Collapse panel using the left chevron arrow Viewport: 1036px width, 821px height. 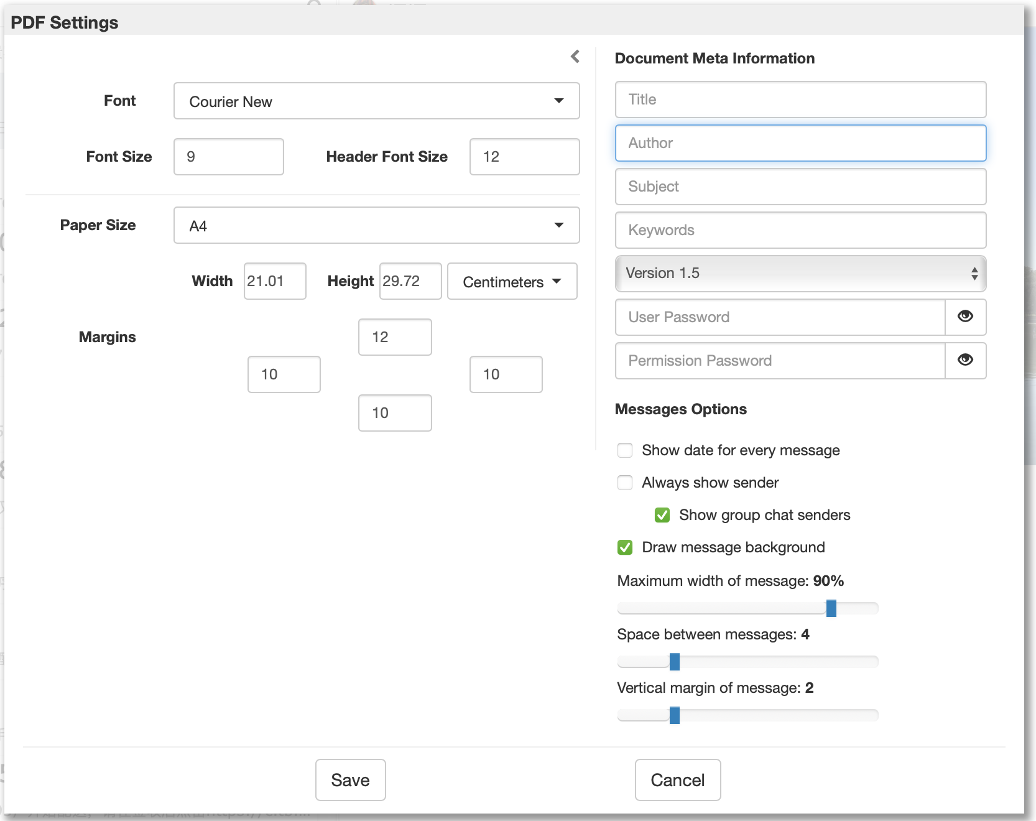575,57
